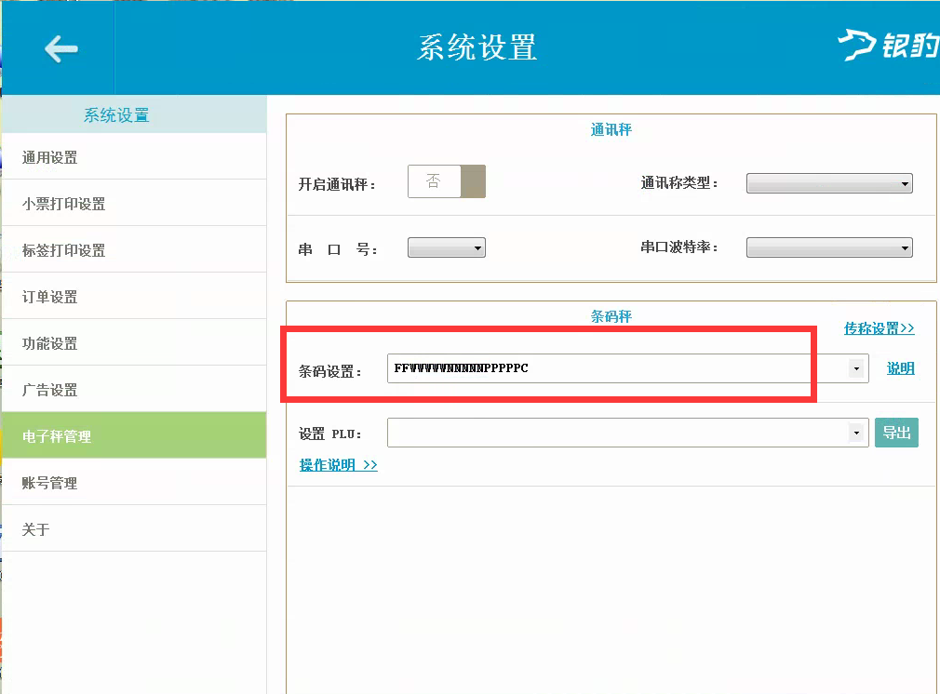The width and height of the screenshot is (940, 694).
Task: Click the 说明 link
Action: [900, 368]
